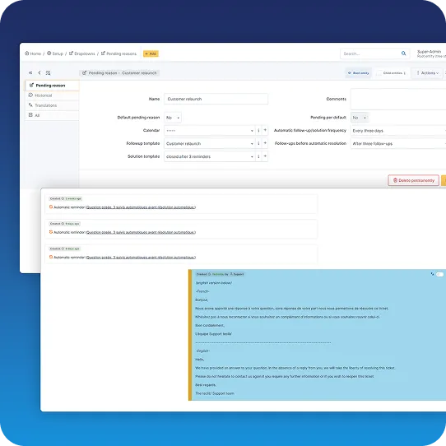Select the Root entity toggle button
This screenshot has width=446, height=446.
point(358,73)
